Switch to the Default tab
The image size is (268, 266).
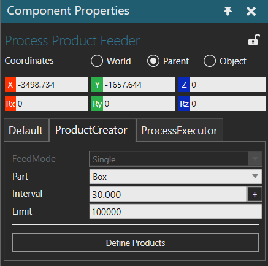click(26, 130)
